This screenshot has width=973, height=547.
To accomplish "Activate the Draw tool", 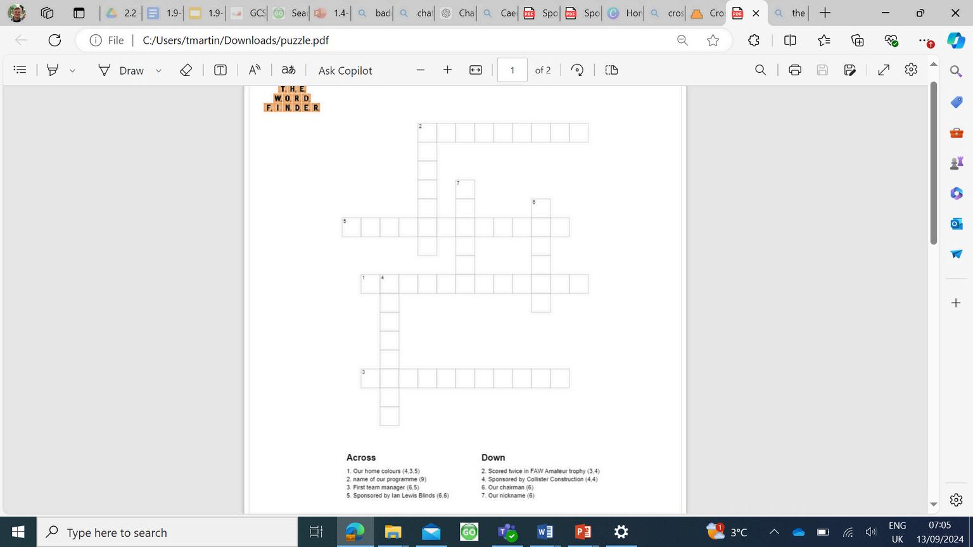I will click(x=121, y=70).
